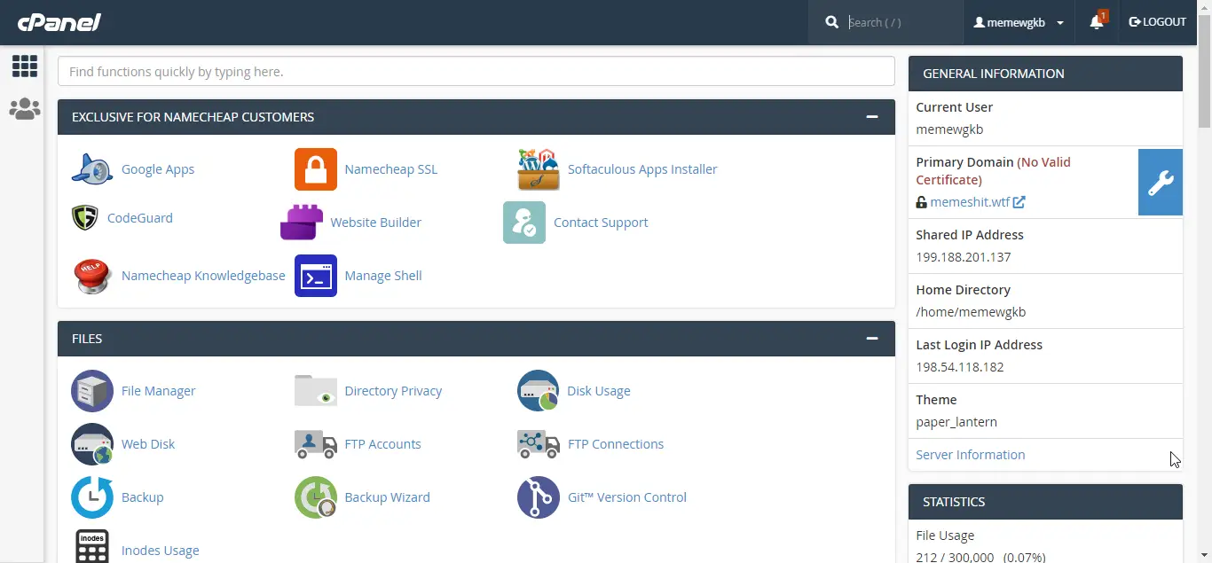The image size is (1212, 563).
Task: Click the magnifier icon in header search
Action: (x=831, y=22)
